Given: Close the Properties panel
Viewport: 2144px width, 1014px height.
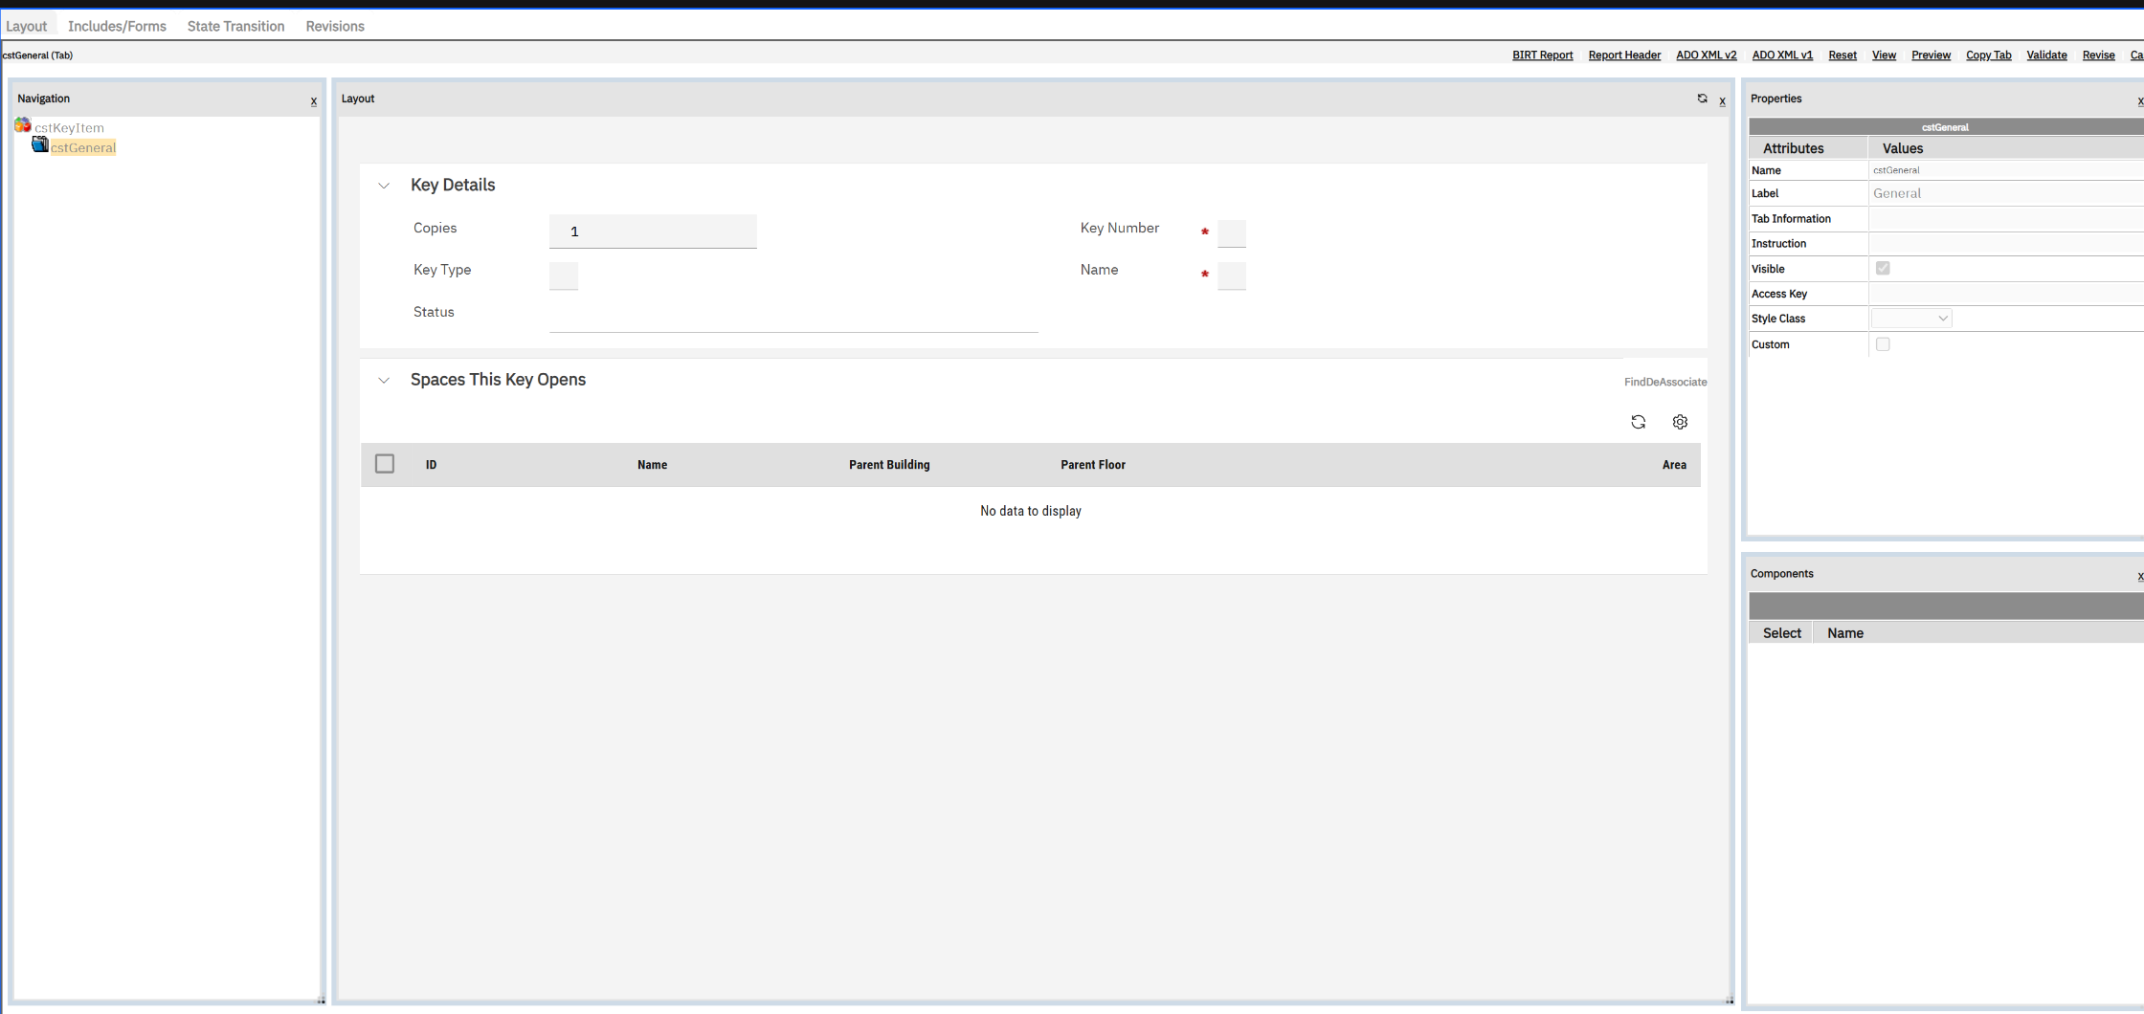Looking at the screenshot, I should click(x=2140, y=101).
